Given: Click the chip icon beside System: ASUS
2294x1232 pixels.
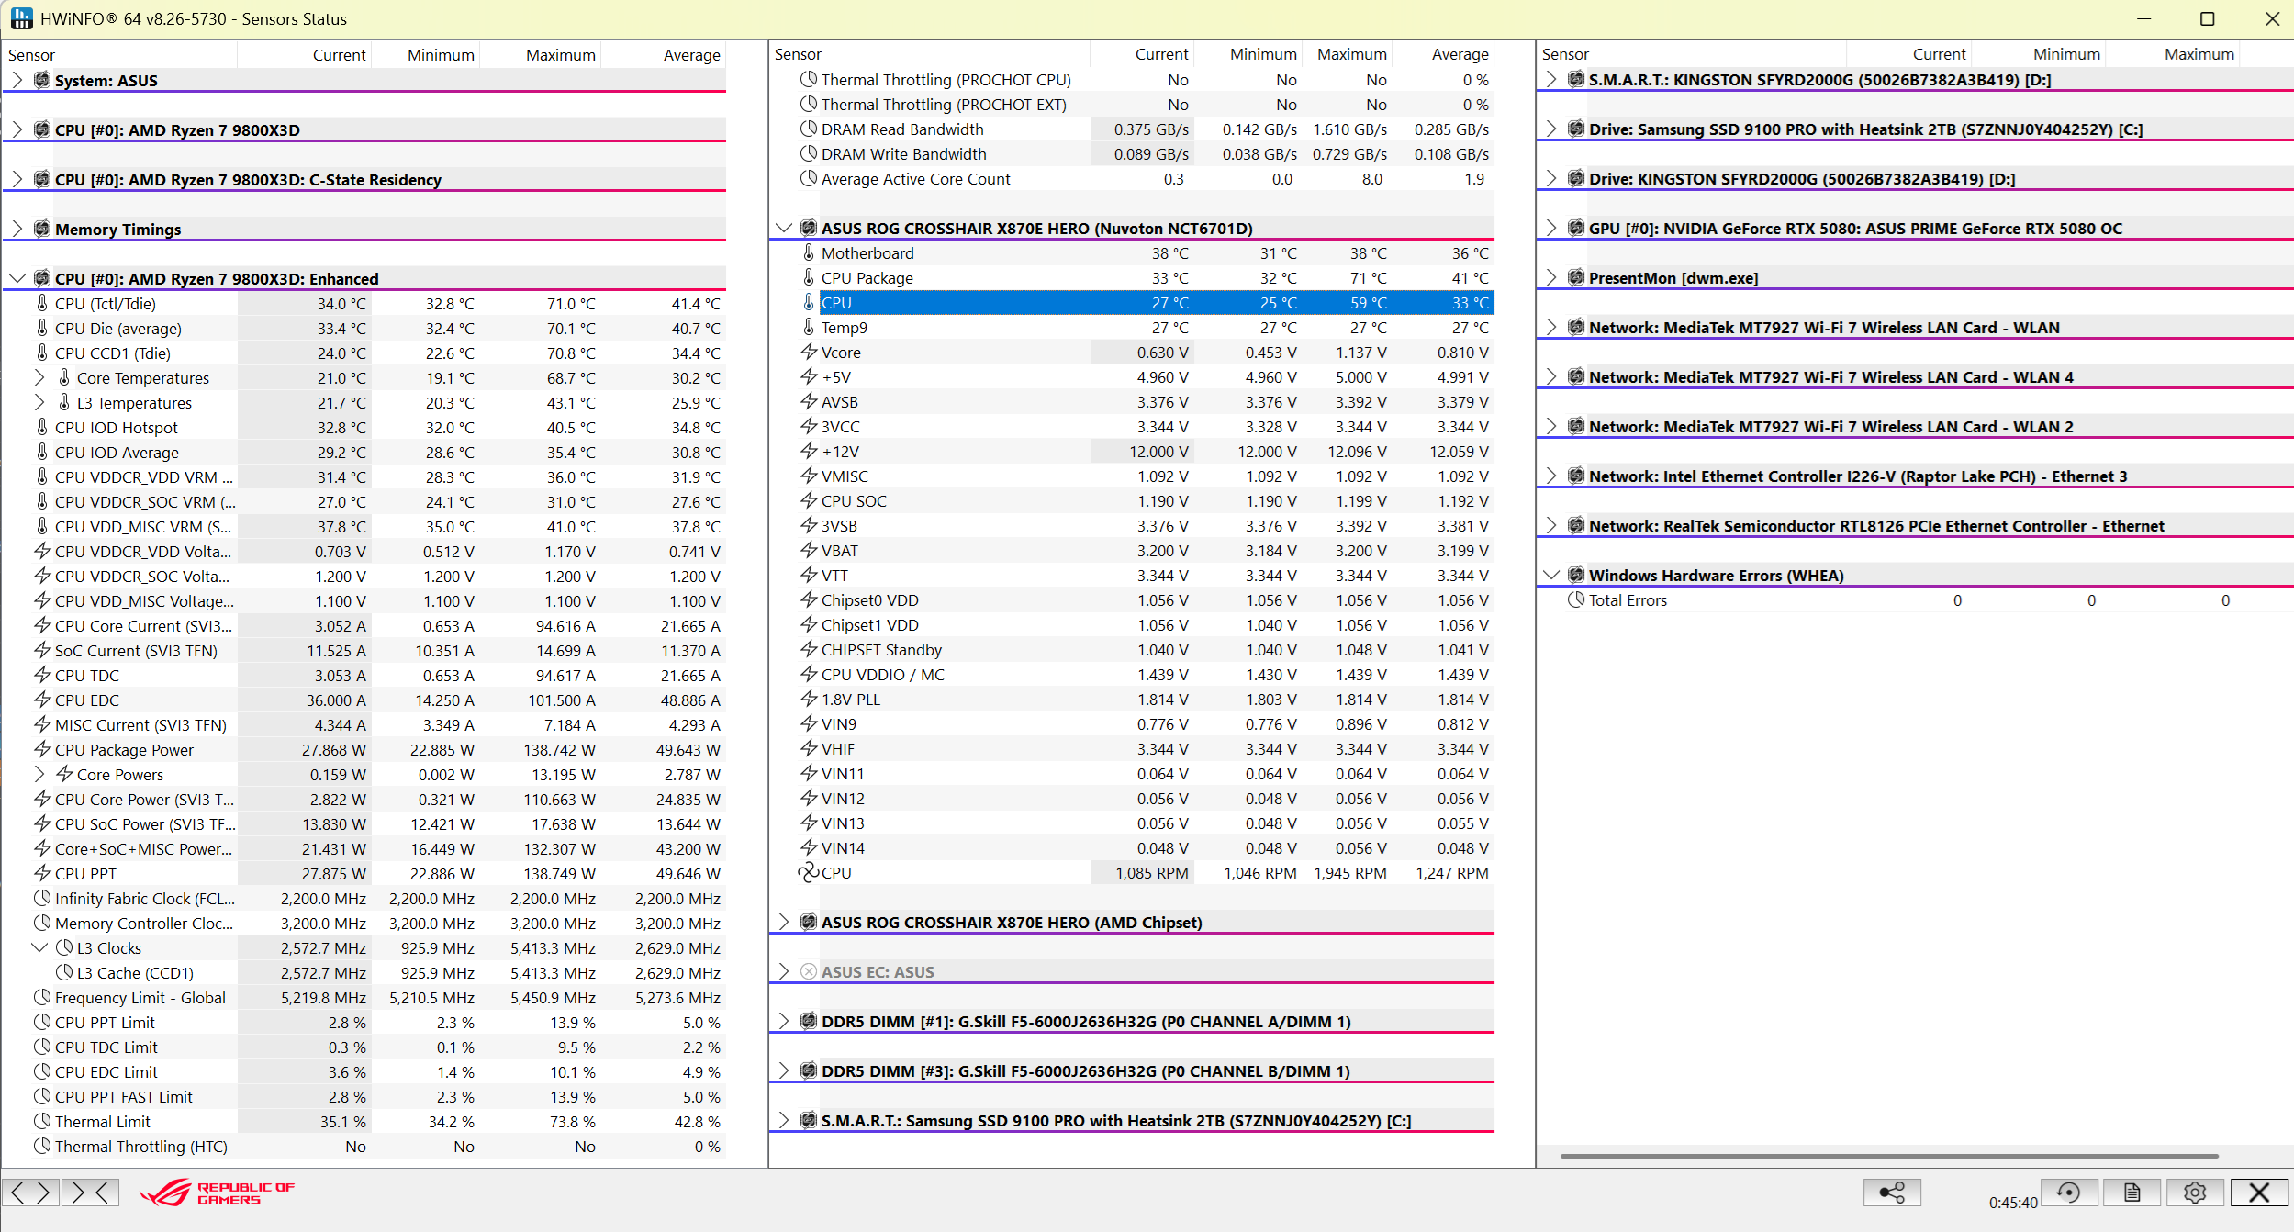Looking at the screenshot, I should [42, 80].
